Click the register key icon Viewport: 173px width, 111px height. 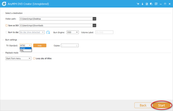[142, 4]
